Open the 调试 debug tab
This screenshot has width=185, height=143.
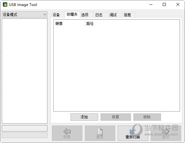point(115,15)
